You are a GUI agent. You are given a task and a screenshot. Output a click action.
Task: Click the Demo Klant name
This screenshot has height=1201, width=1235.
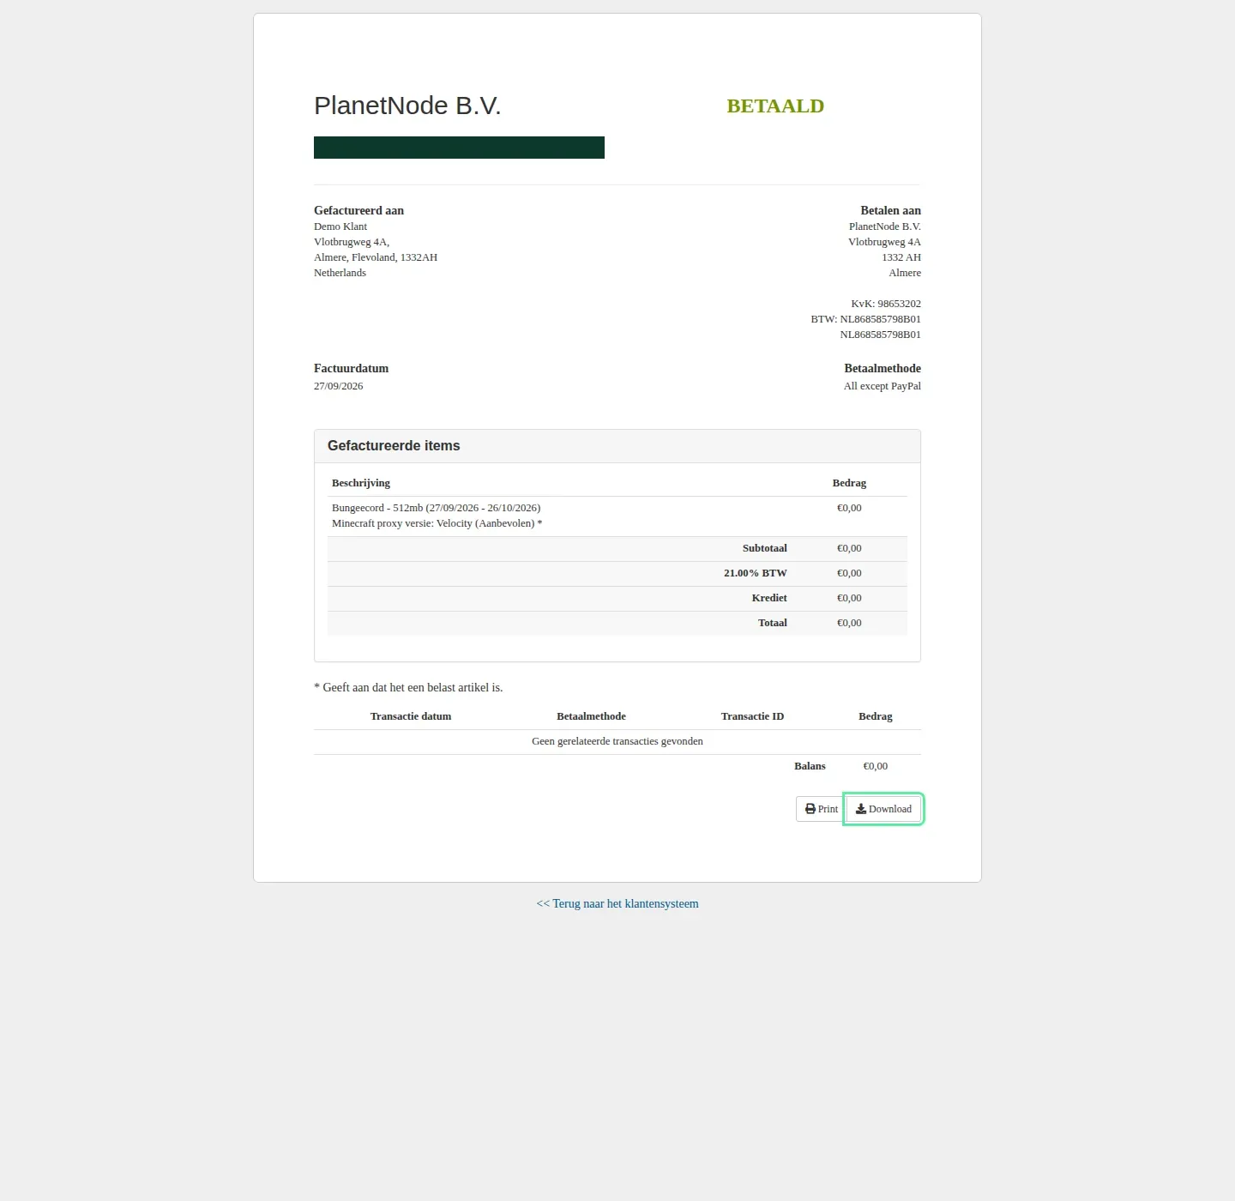tap(340, 226)
